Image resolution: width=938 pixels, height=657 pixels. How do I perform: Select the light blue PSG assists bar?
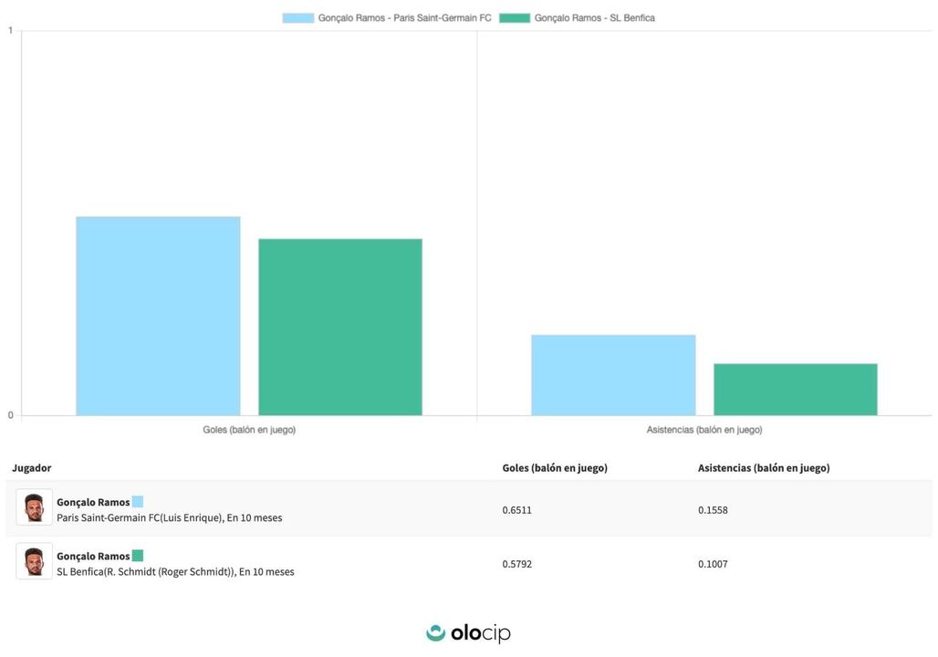pyautogui.click(x=613, y=375)
